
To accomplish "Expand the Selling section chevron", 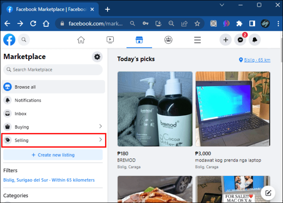I will (x=100, y=139).
